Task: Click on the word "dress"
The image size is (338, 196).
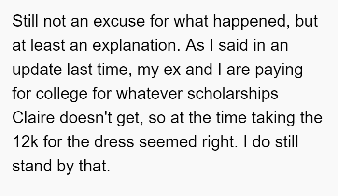Action: tap(114, 142)
